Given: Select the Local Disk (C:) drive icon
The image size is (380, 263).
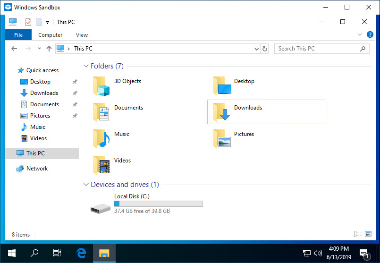Looking at the screenshot, I should click(x=101, y=208).
